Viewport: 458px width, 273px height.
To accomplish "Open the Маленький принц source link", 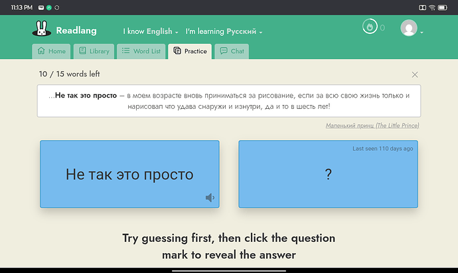I will pos(372,126).
